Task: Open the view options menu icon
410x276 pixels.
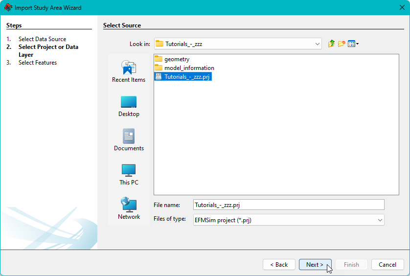Action: 353,44
